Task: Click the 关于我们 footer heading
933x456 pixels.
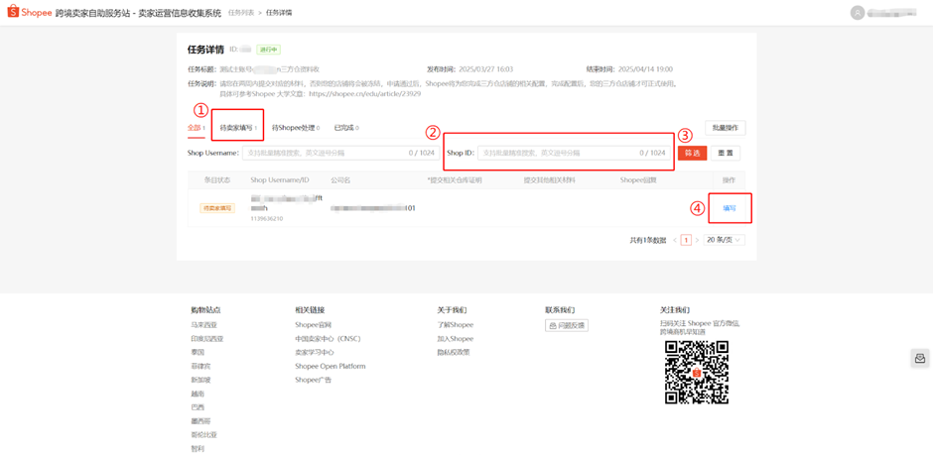Action: [453, 309]
